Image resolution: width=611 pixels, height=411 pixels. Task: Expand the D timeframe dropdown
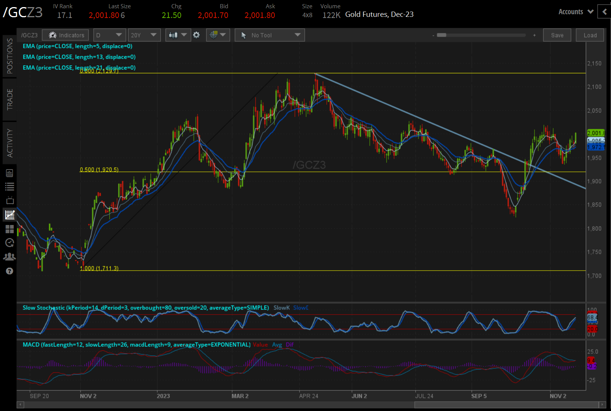coord(109,35)
